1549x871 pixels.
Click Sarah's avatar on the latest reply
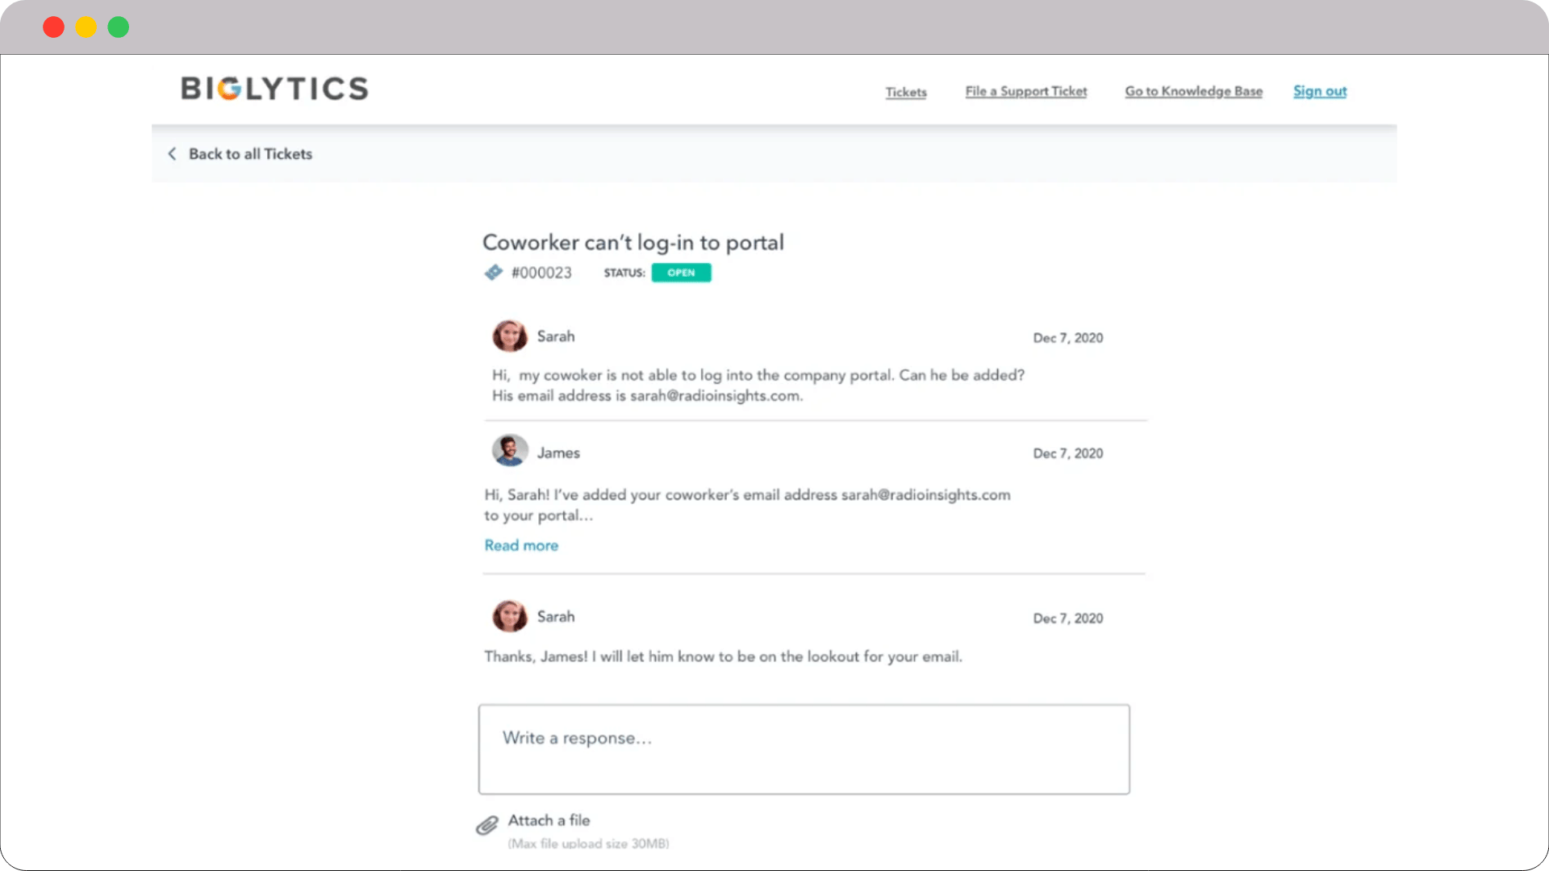[x=509, y=615]
